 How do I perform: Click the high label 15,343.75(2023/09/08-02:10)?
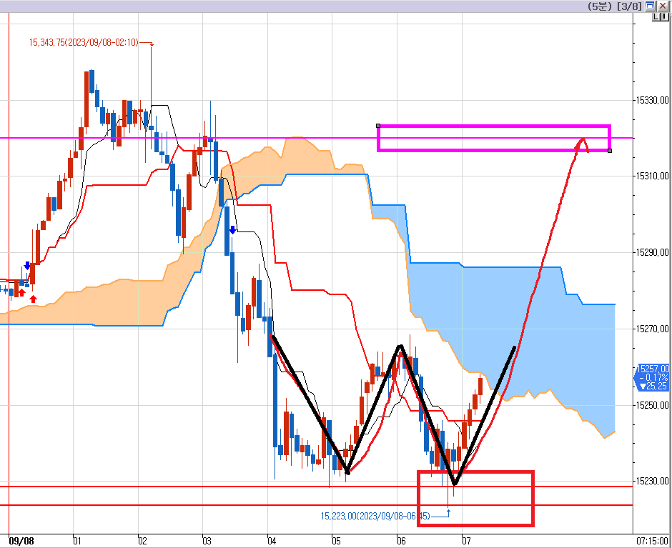point(84,42)
